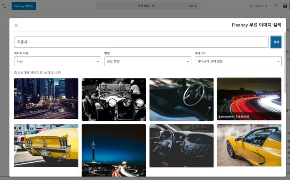Pick the highway light trails image by jonbonsilver
290x180 pixels.
(249, 99)
